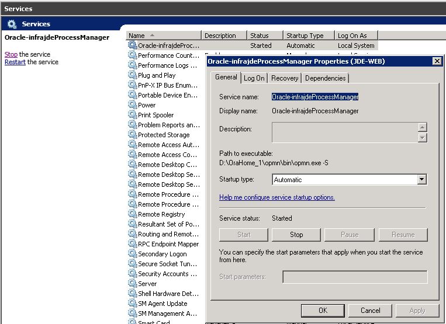Screen dimensions: 446x324
Task: Click the gear icon beside Server service
Action: [132, 283]
